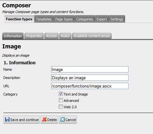Select the Function types tab

pos(19,19)
